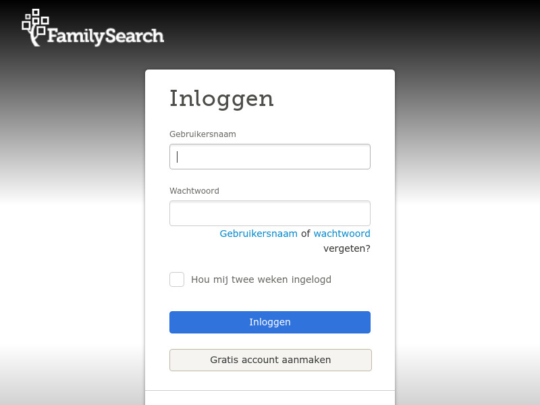
Task: Click the 'Gebruikersnaam' forgot link
Action: pos(259,234)
